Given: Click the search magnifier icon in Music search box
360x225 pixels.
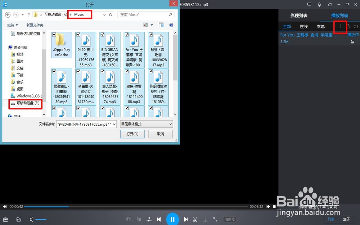Looking at the screenshot, I should pos(170,15).
